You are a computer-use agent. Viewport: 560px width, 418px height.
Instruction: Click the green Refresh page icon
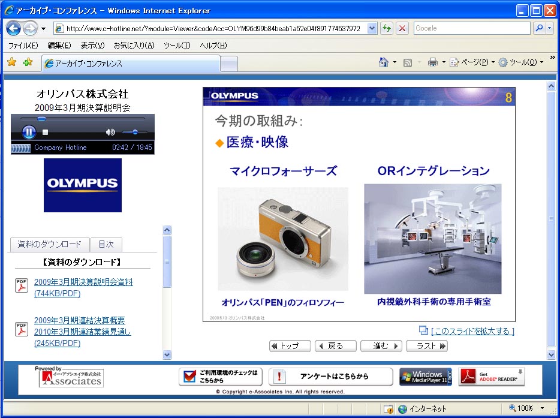387,28
